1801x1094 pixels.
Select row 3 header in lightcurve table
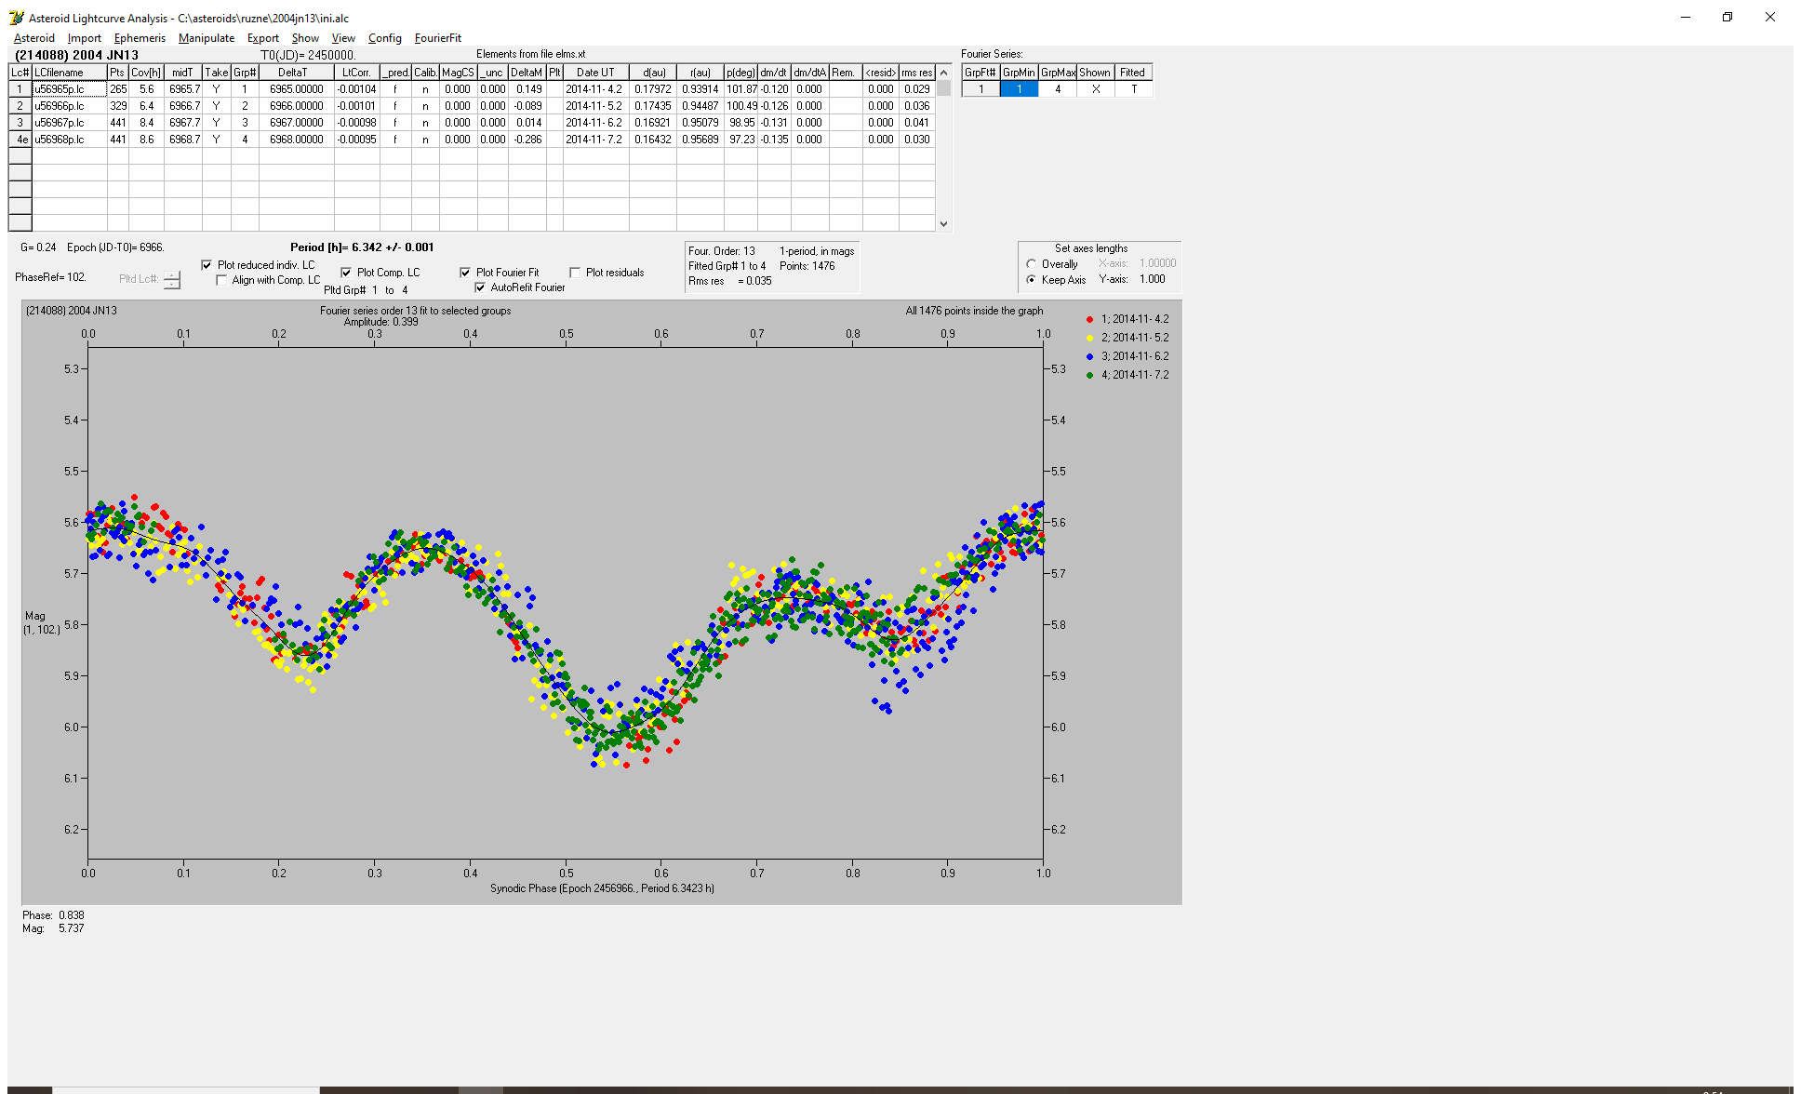coord(20,123)
